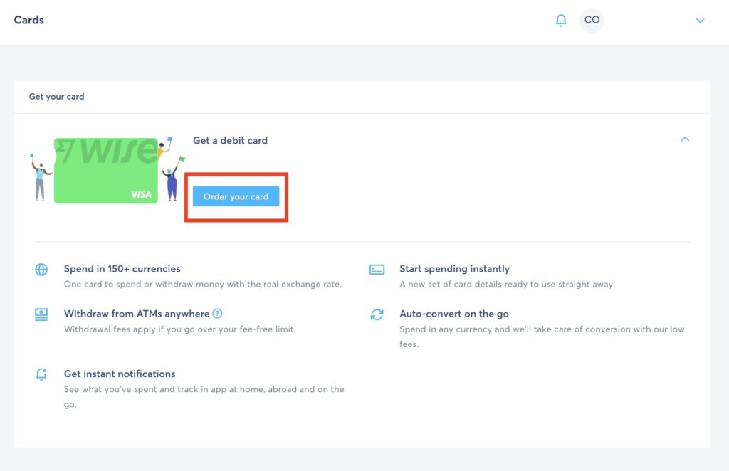Screen dimensions: 729x471
Task: Click the Withdraw from ATMs anywhere heading
Action: [x=137, y=314]
